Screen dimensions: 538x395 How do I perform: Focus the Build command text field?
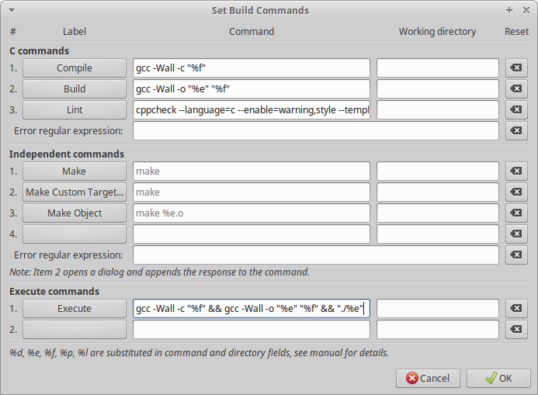[x=252, y=89]
